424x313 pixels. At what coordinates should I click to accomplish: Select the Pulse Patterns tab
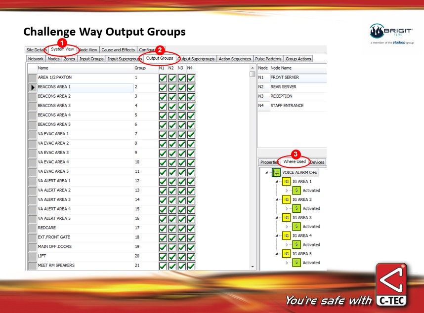[268, 59]
